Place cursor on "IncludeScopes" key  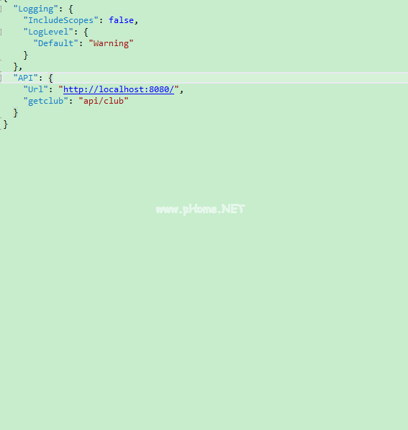[x=61, y=20]
